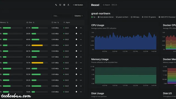The image size is (176, 99).
Task: Click the Disk I/O heading
Action: pos(167,94)
